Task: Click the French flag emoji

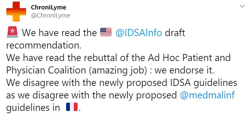Action: (72, 107)
